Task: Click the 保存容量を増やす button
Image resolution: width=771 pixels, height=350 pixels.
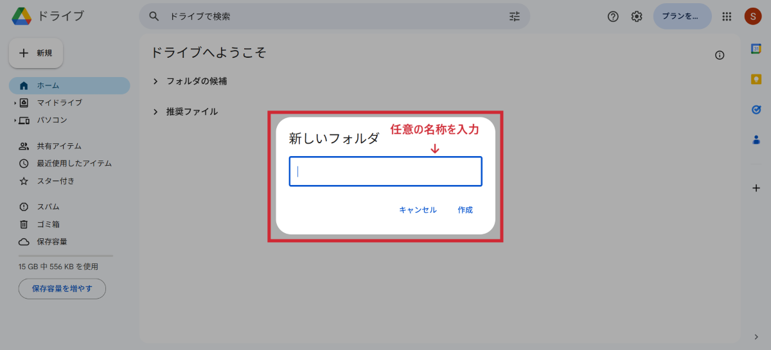Action: point(62,289)
